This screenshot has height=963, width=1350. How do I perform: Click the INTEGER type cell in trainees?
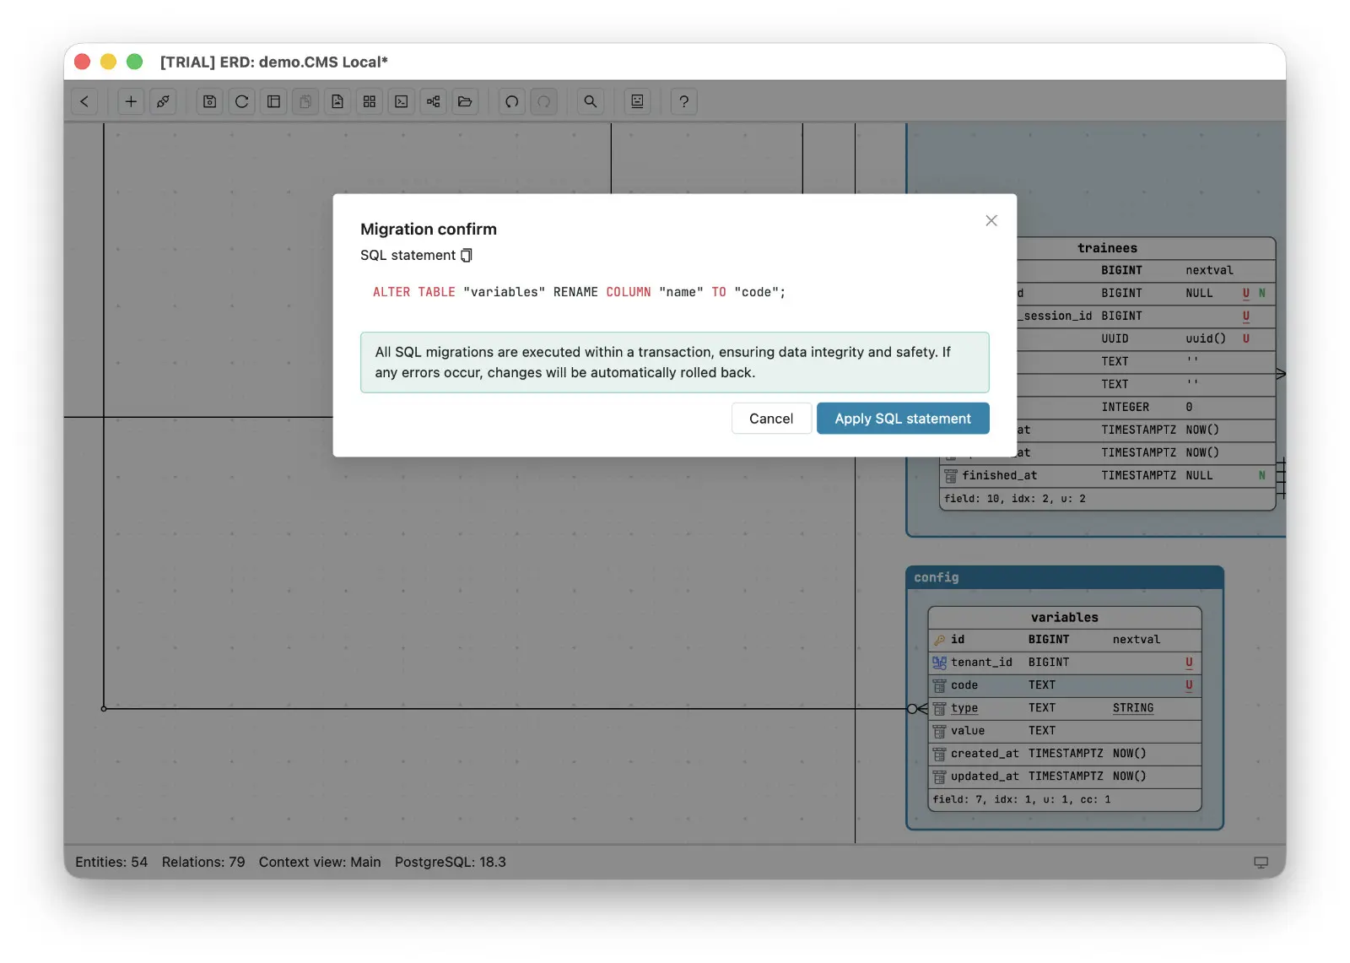(1125, 407)
